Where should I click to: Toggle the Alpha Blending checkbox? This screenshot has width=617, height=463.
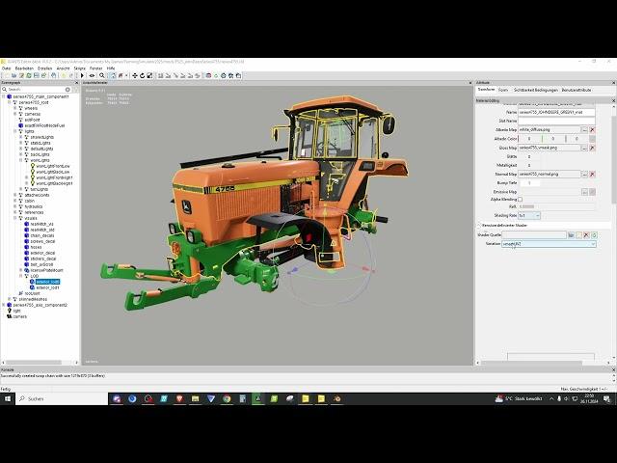tap(521, 200)
